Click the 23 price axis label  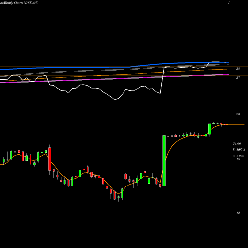coord(238,114)
